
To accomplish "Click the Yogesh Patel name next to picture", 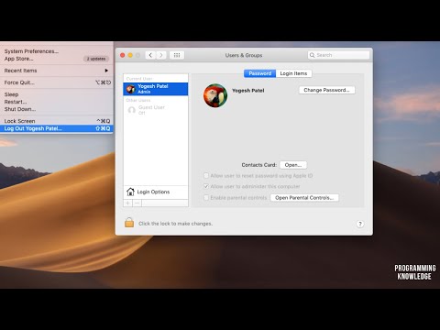I will pos(248,91).
